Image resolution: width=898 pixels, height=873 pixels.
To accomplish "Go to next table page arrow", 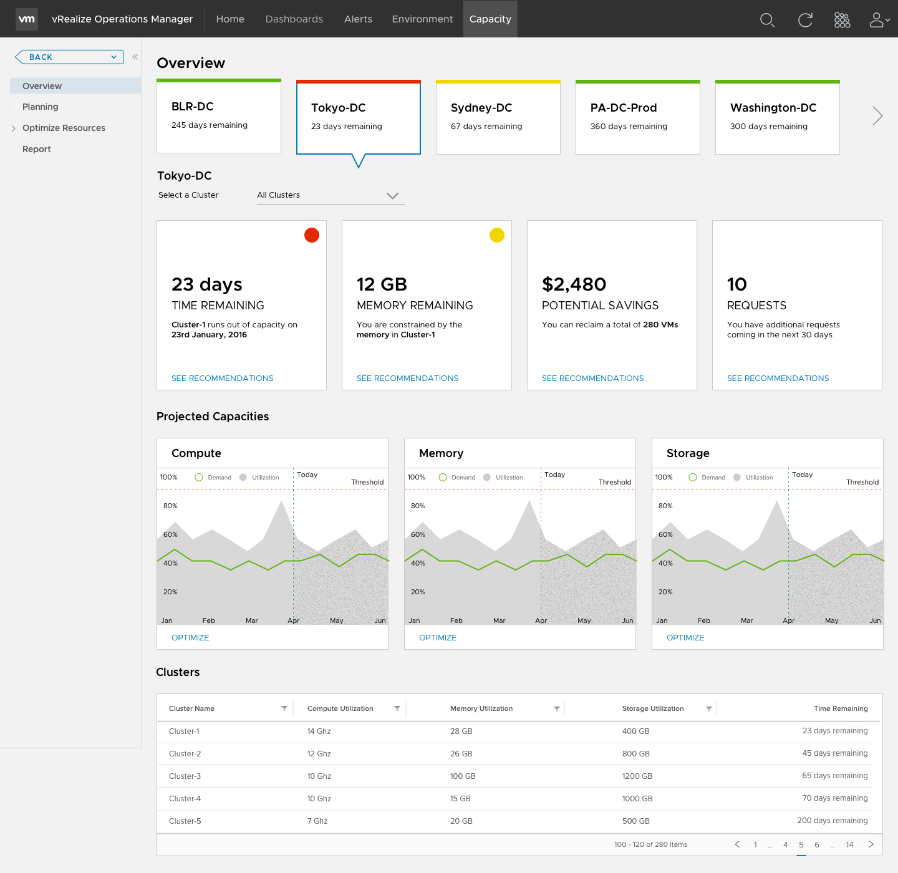I will pos(871,844).
